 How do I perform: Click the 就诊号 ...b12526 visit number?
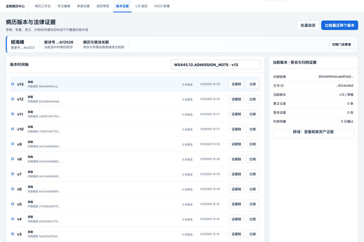(59, 42)
